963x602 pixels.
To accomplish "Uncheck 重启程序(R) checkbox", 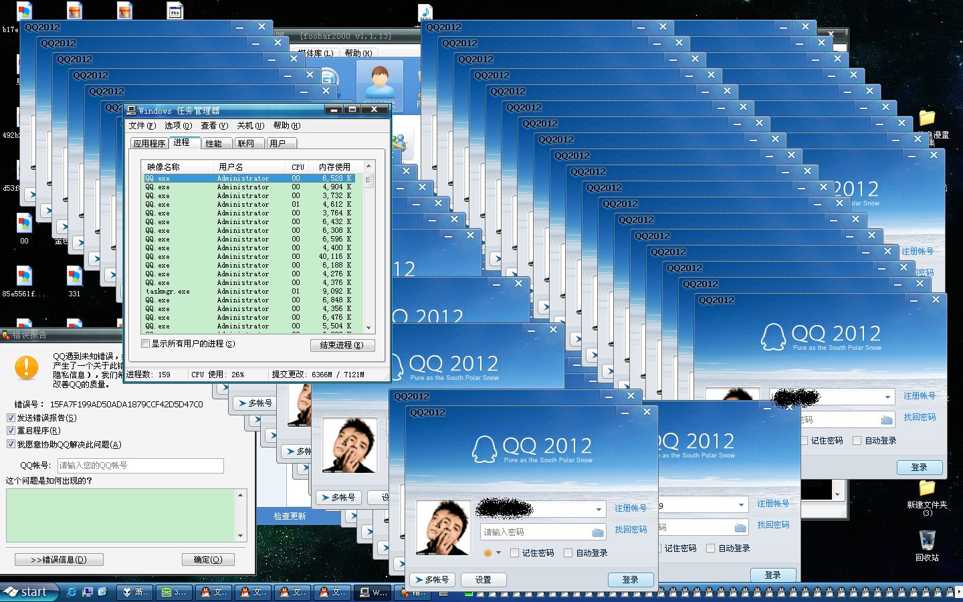I will pyautogui.click(x=11, y=431).
